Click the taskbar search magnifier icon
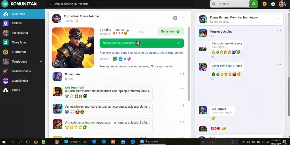290x145 pixels. pyautogui.click(x=12, y=142)
